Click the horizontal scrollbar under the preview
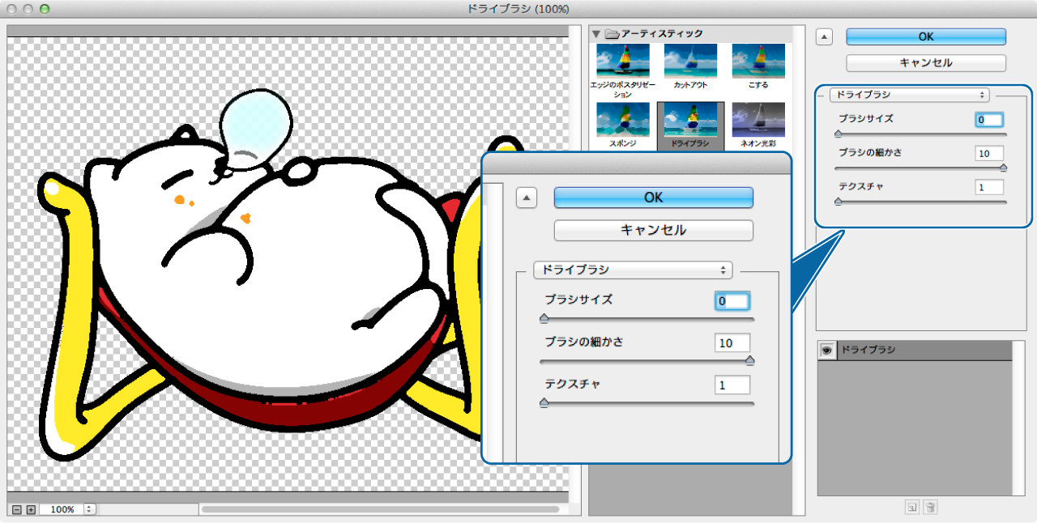 tap(379, 509)
